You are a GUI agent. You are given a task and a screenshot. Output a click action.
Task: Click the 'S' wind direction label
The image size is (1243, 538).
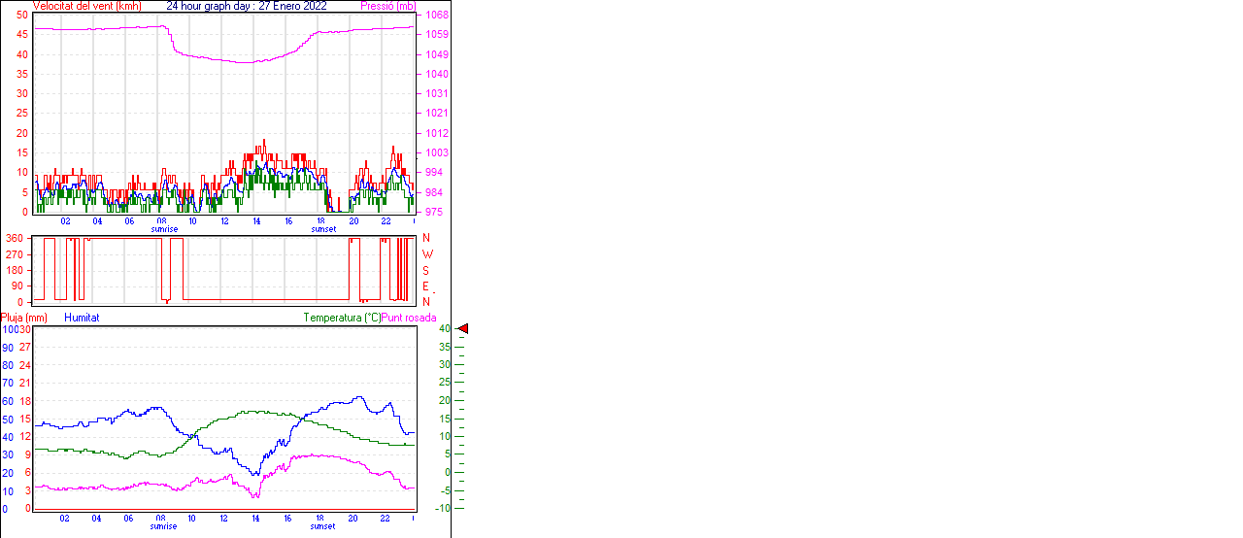(x=426, y=270)
